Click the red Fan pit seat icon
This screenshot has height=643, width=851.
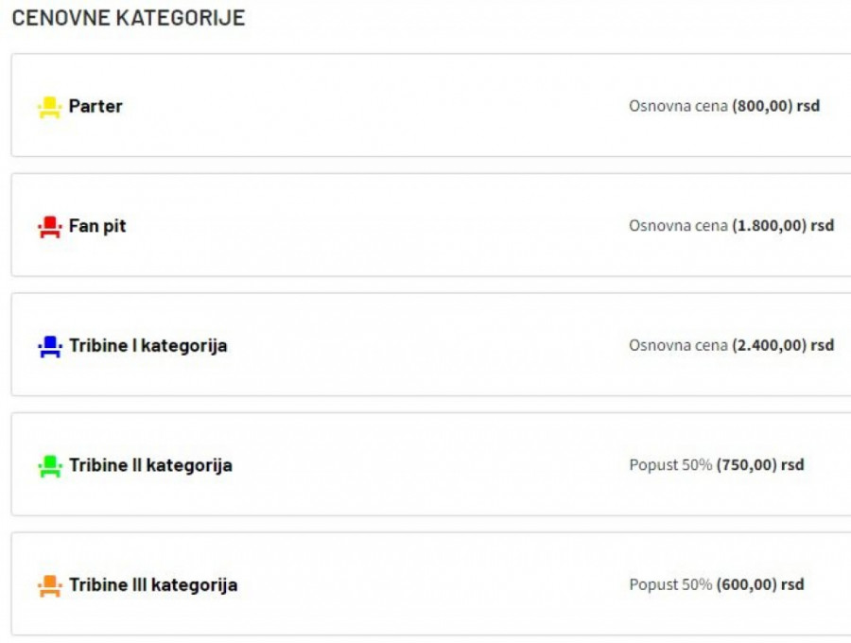[49, 227]
